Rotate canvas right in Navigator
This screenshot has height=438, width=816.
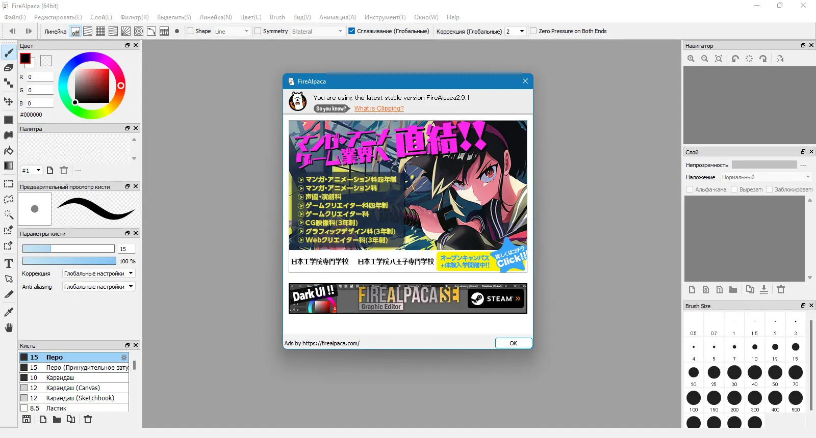[x=763, y=59]
